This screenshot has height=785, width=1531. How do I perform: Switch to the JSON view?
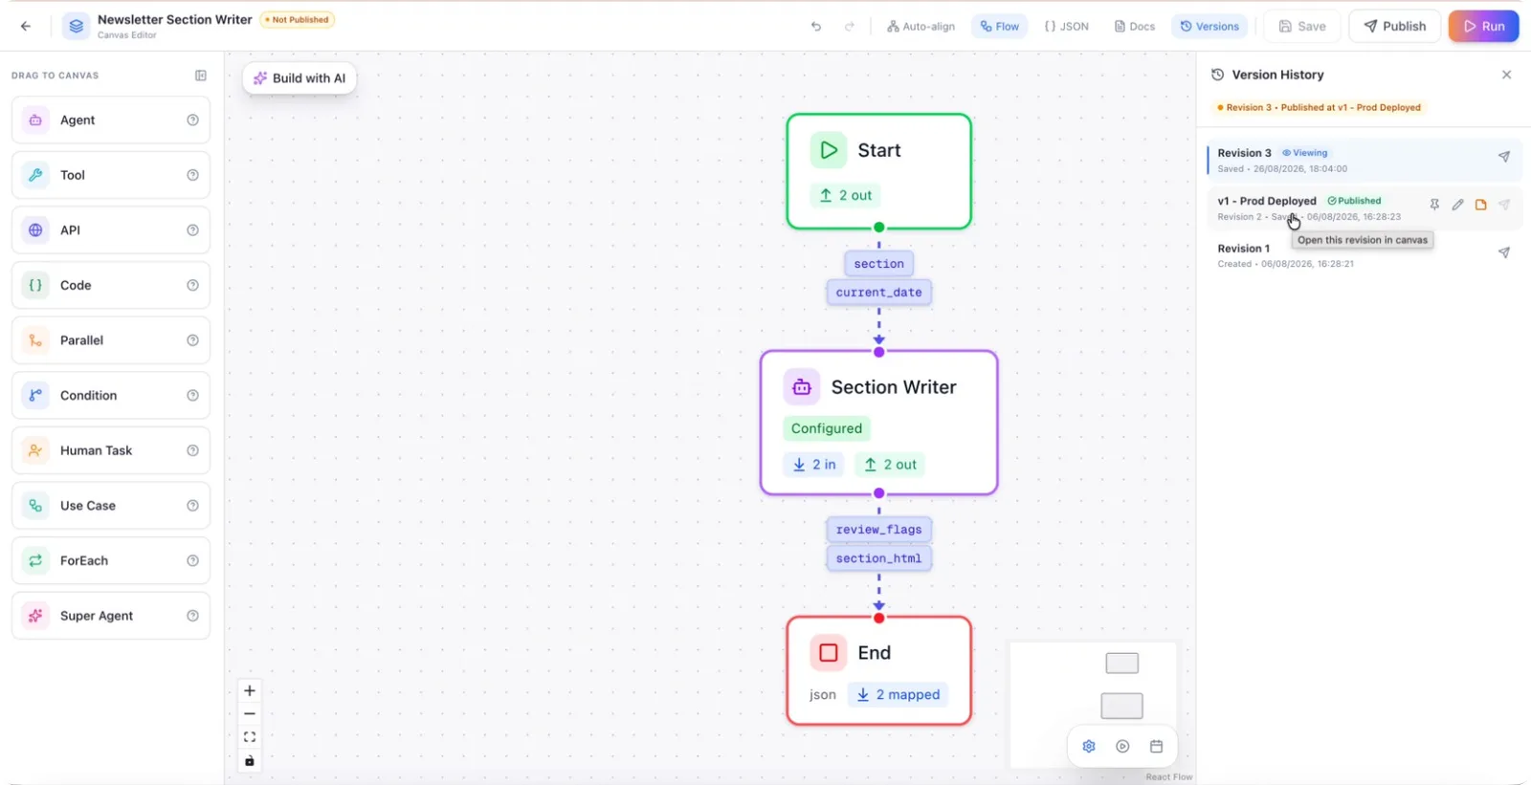[1066, 26]
